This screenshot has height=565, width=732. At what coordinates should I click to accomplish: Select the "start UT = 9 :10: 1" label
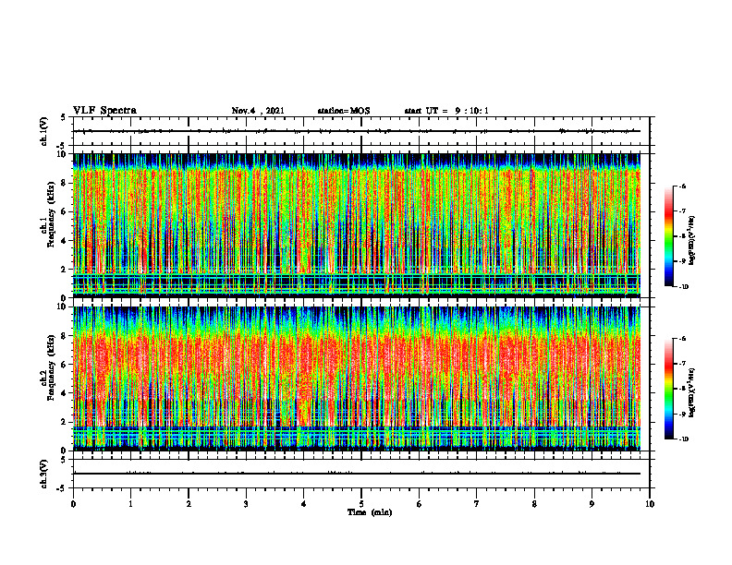446,111
